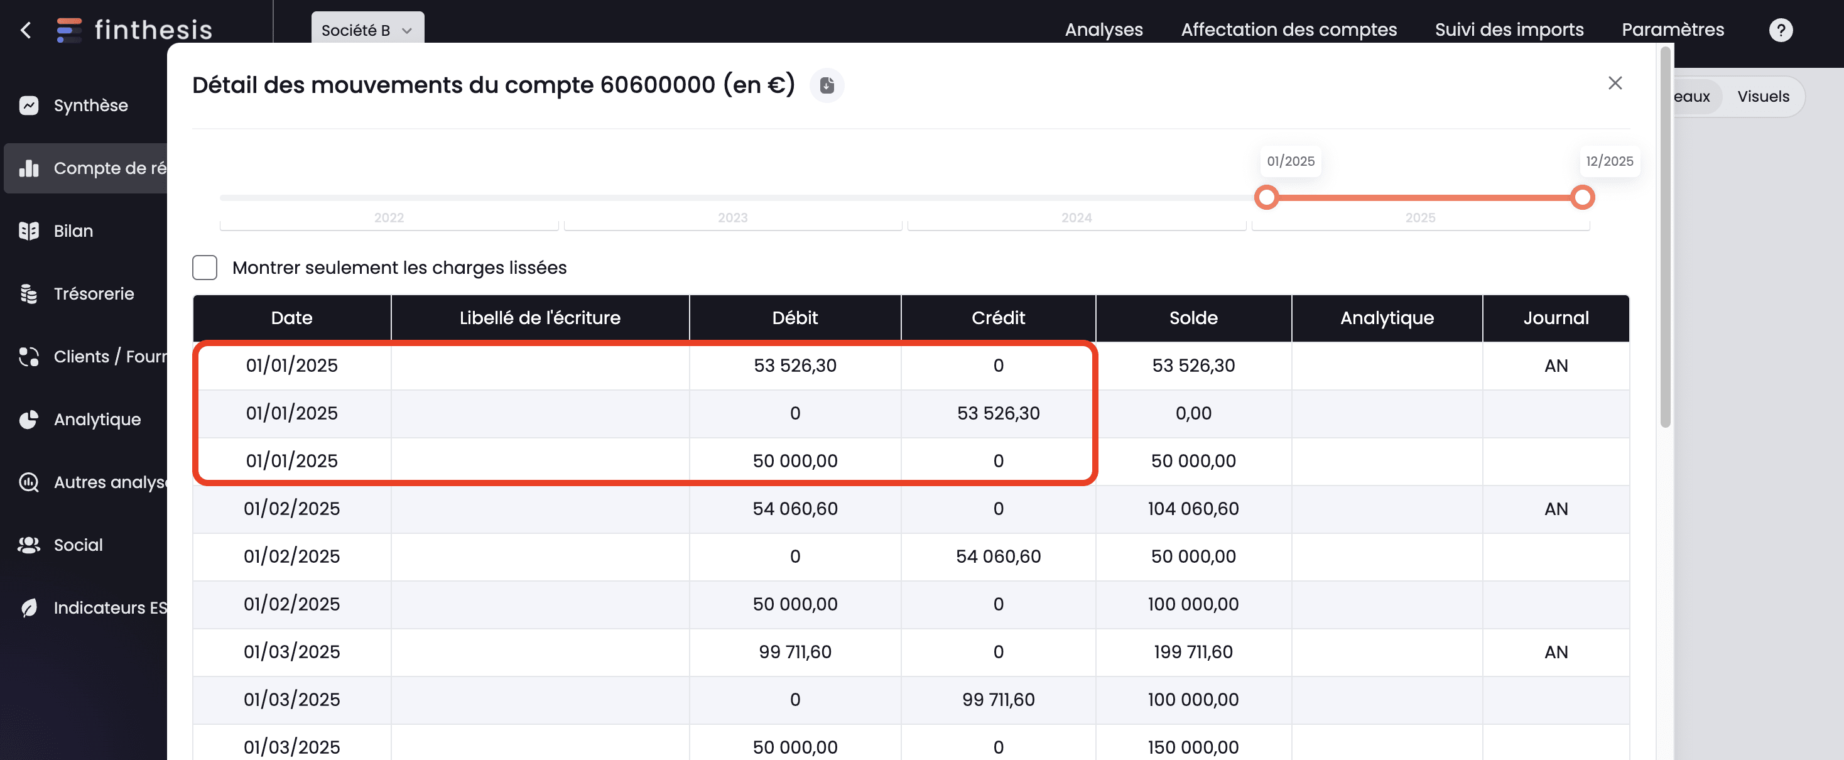
Task: Click the Social people icon
Action: (x=29, y=545)
